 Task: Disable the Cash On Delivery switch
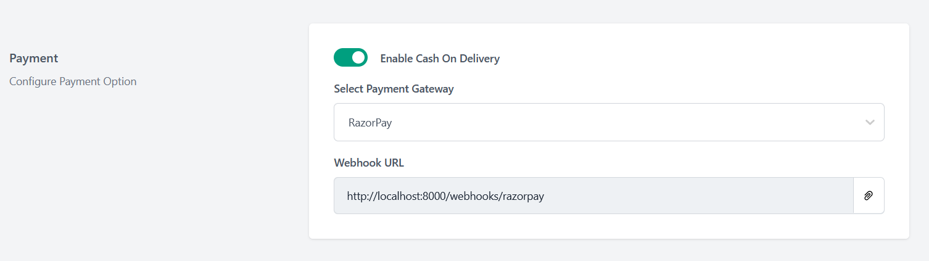coord(350,58)
